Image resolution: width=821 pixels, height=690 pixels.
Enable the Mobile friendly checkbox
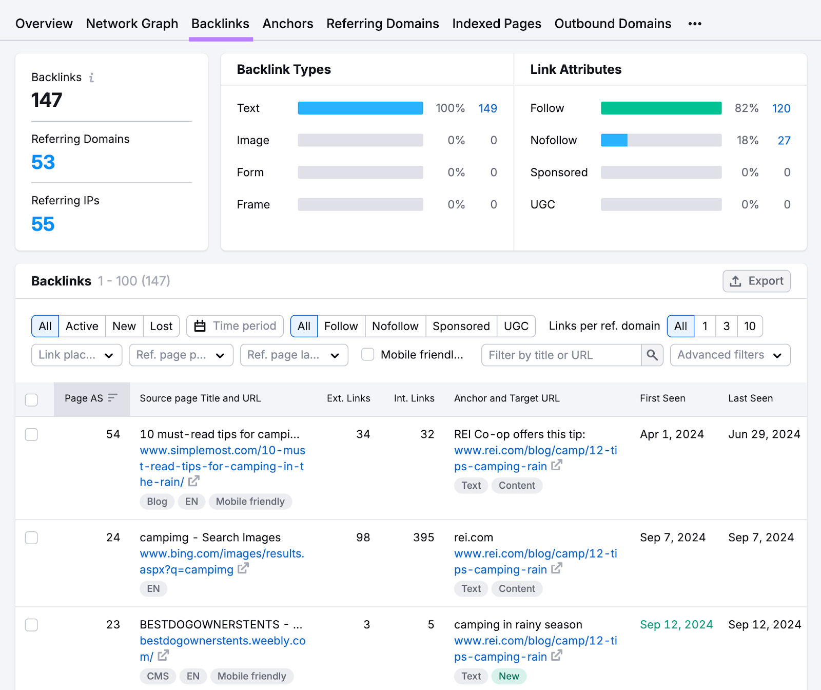[x=367, y=354]
